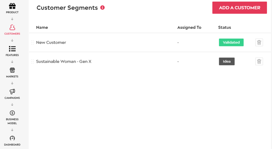Open the Product section gift icon

[x=12, y=6]
